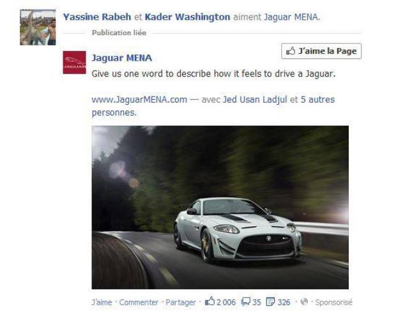Viewport: 396px width, 313px height.
Task: Click the user profile picture thumbnail
Action: tap(38, 27)
